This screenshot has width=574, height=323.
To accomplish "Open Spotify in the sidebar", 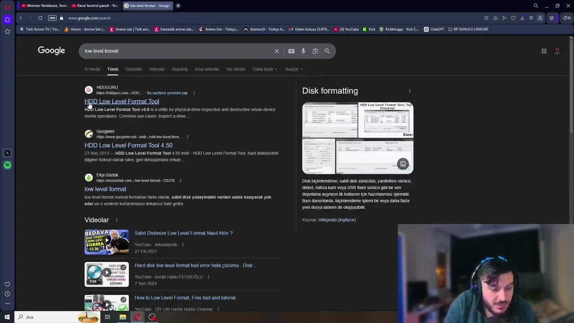I will point(7,165).
